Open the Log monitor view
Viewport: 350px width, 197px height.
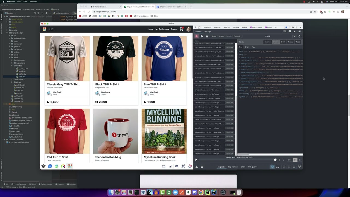pos(233,167)
